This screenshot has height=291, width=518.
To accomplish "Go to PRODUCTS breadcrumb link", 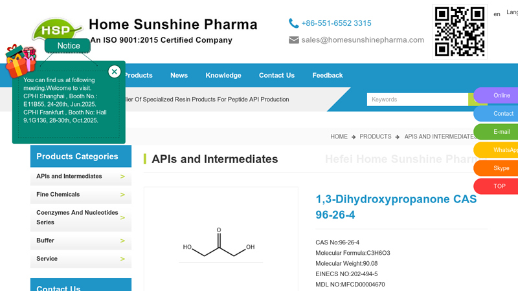I will click(x=376, y=136).
